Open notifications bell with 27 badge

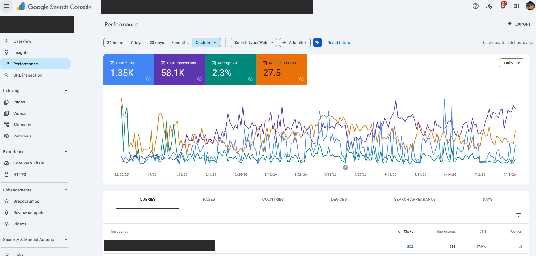coord(503,5)
